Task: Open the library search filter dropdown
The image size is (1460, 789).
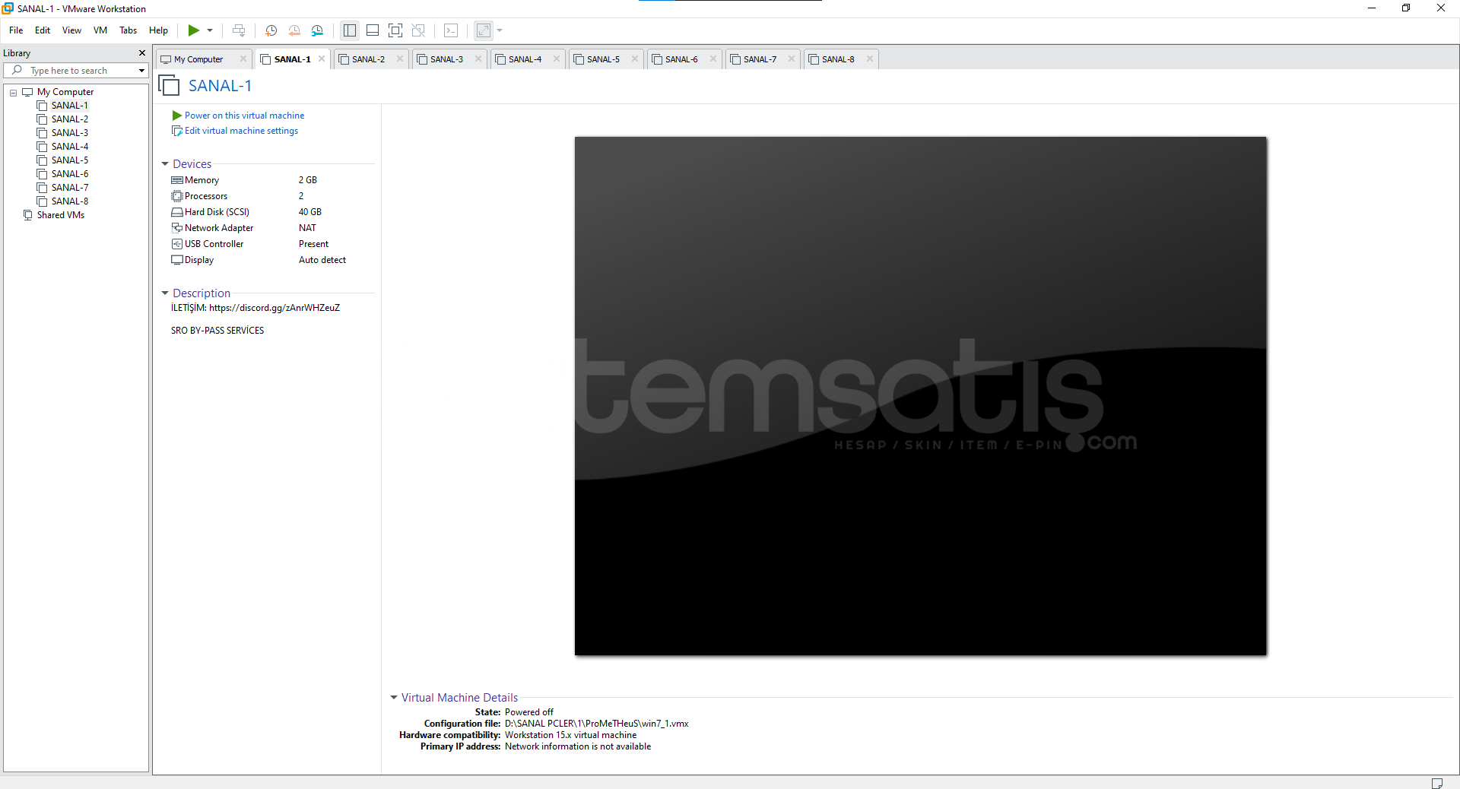Action: (x=141, y=71)
